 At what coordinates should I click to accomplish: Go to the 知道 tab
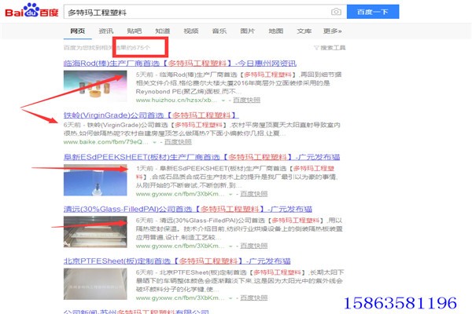pos(163,31)
